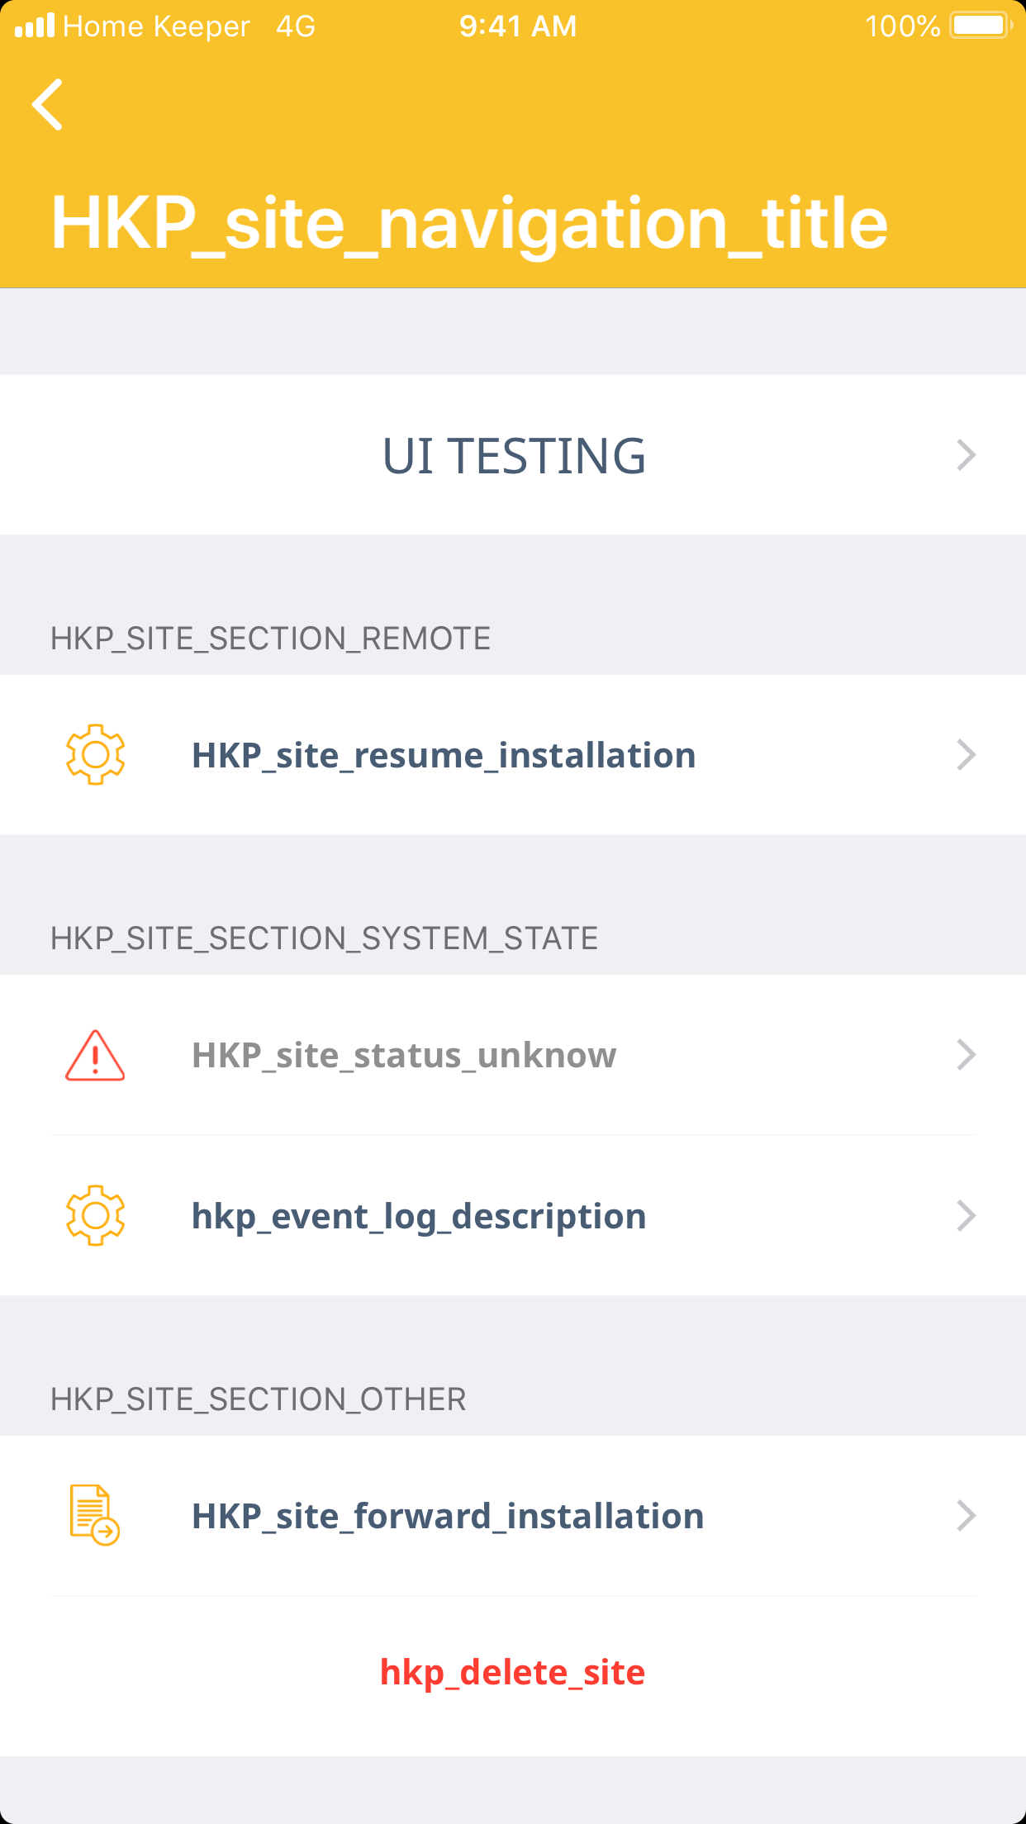Viewport: 1026px width, 1824px height.
Task: Click gear icon beside hkp_event_log_description
Action: point(95,1215)
